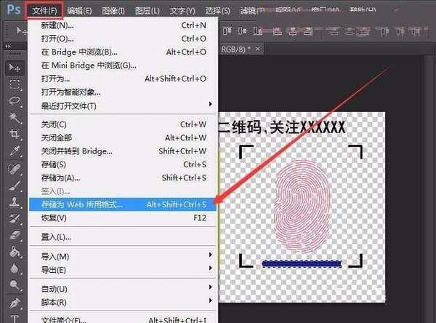Select the Move tool
The image size is (436, 323).
coord(14,67)
